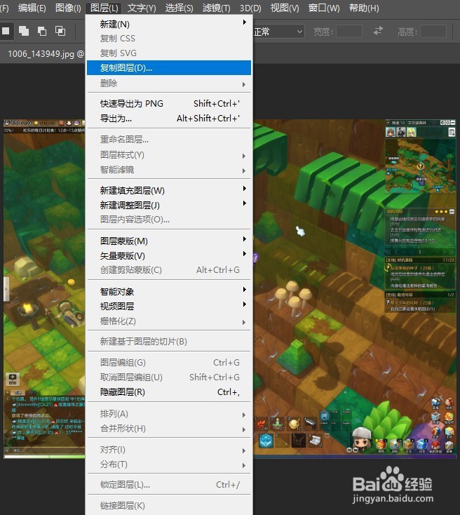Choose 复制图层(D)... menu entry
Viewport: 460px width, 515px height.
[x=169, y=67]
